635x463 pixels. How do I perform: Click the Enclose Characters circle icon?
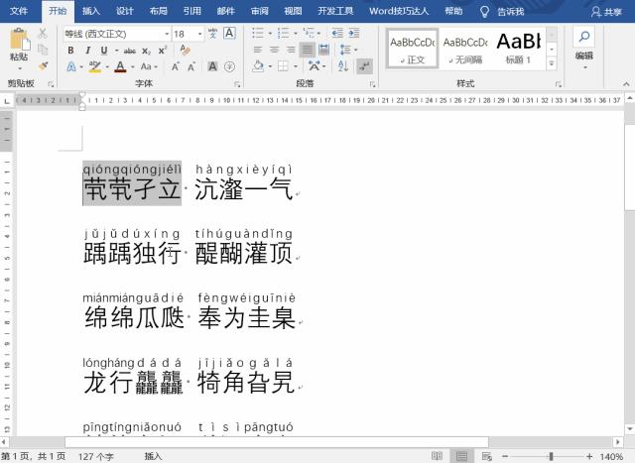point(229,66)
